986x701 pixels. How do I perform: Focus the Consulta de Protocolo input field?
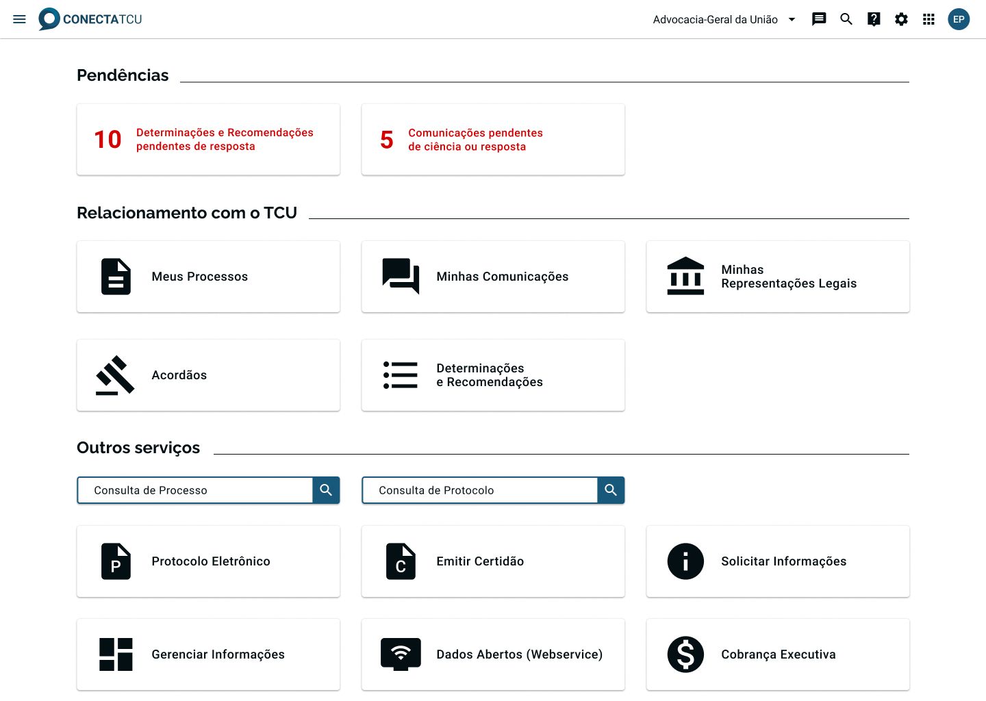coord(480,490)
